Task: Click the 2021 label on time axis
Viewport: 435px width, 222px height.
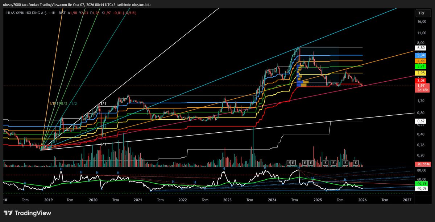Action: tap(138, 200)
